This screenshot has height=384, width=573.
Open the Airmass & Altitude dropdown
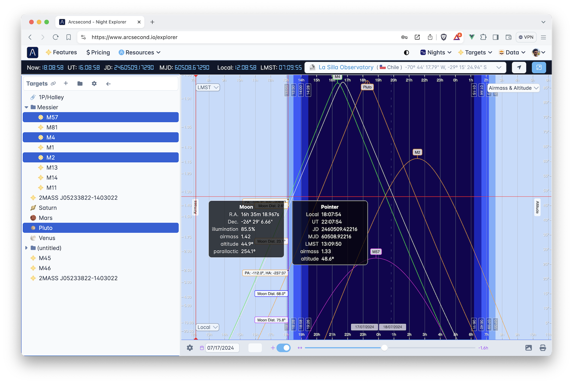tap(513, 88)
